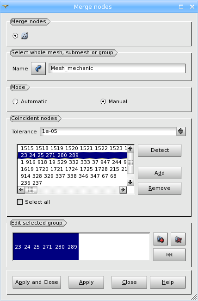
Task: Click list scroll left arrow
Action: [21, 190]
